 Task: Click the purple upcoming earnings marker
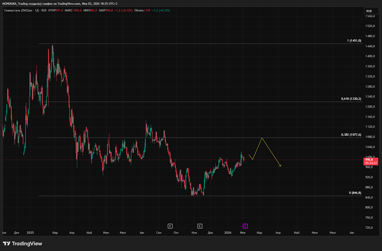(x=245, y=226)
